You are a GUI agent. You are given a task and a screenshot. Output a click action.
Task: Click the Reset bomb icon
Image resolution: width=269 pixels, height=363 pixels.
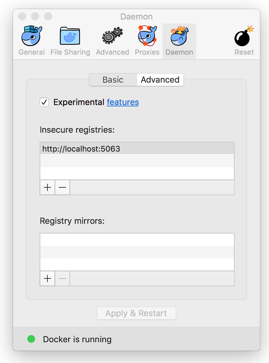(244, 36)
